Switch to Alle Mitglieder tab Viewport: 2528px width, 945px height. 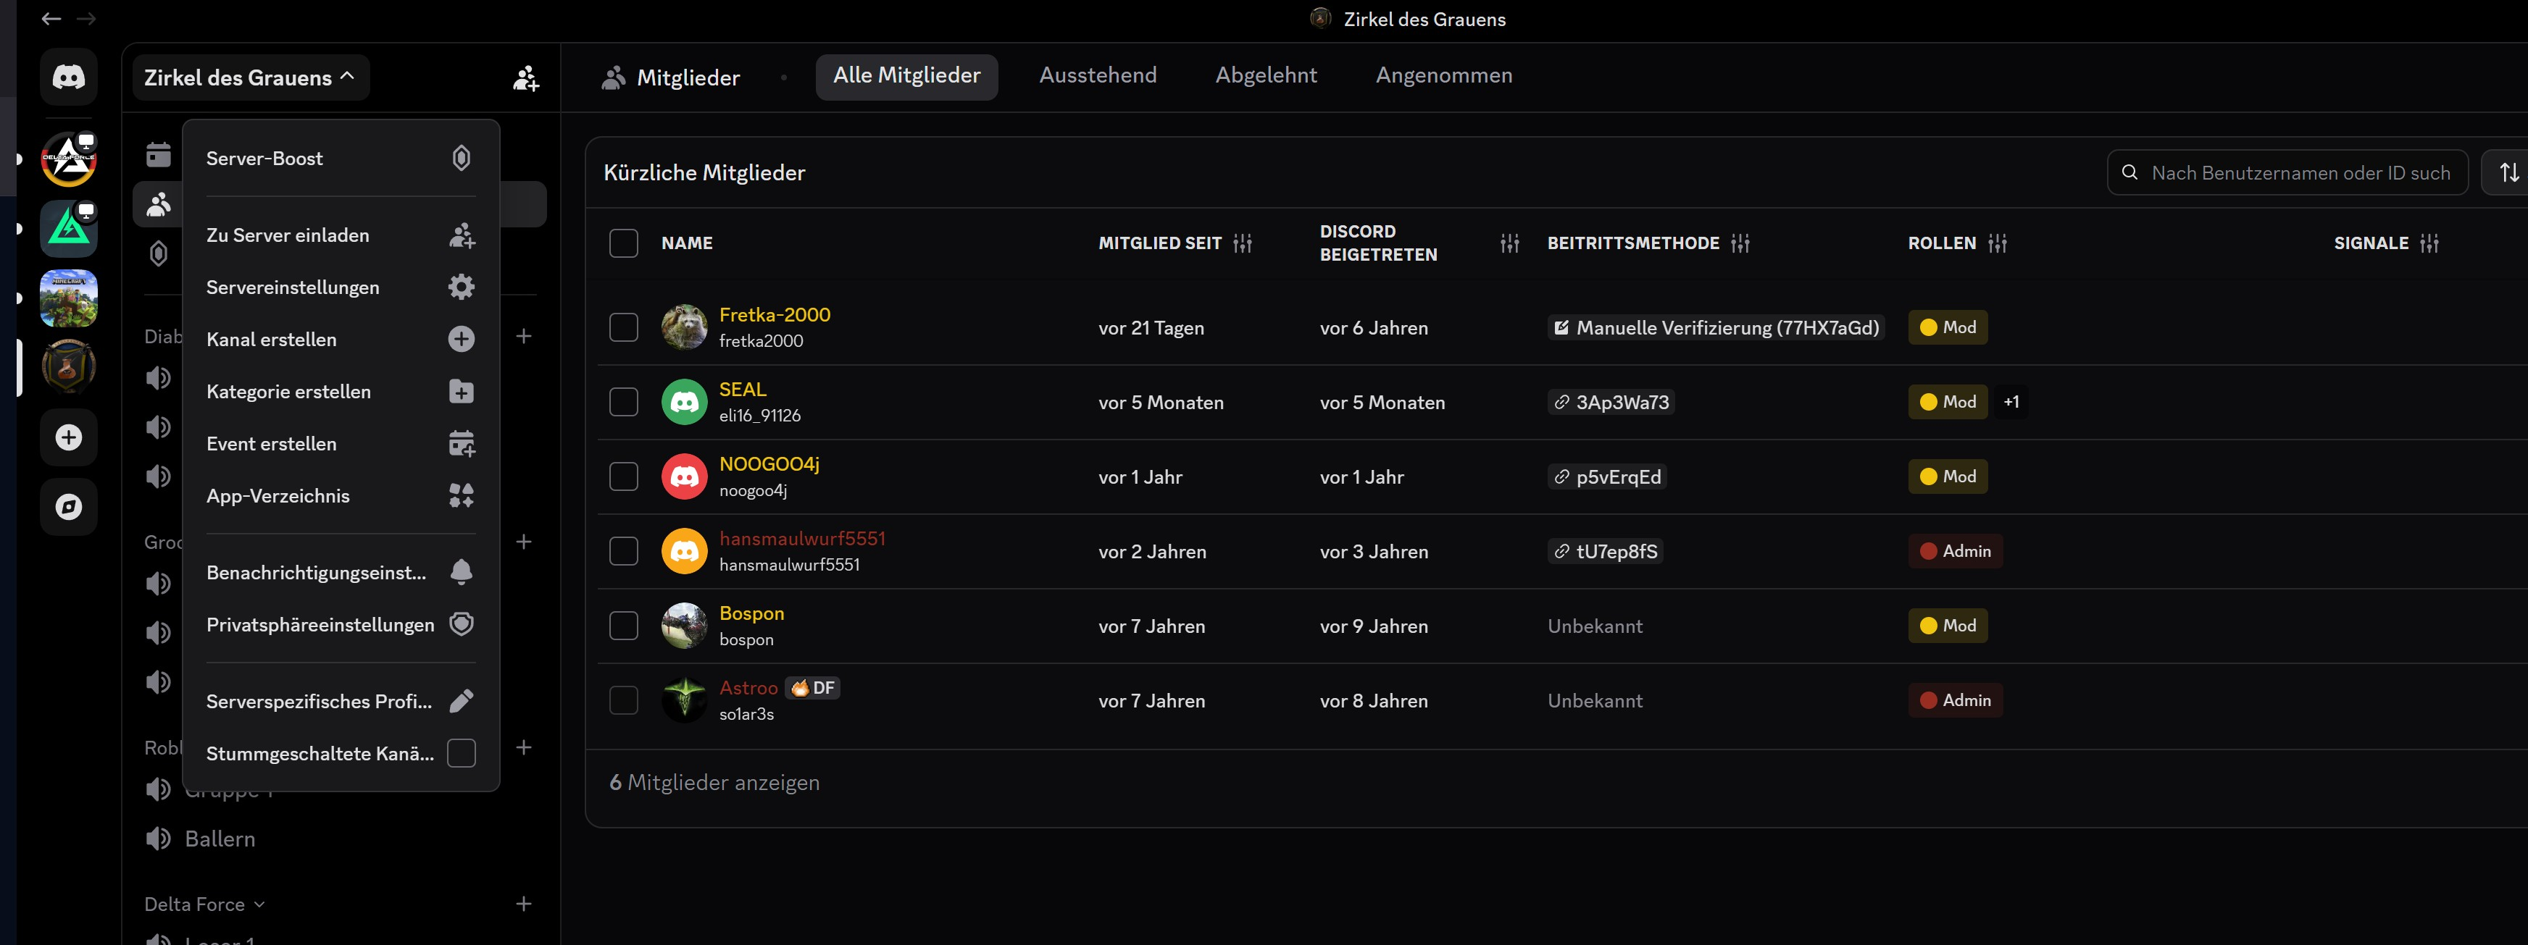point(906,75)
